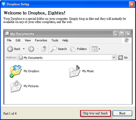Image resolution: width=136 pixels, height=120 pixels.
Task: Click the printer icon in Address bar
Action: tap(21, 57)
